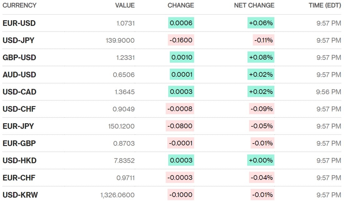
Task: Open the USD-CHF pair link
Action: click(x=19, y=109)
